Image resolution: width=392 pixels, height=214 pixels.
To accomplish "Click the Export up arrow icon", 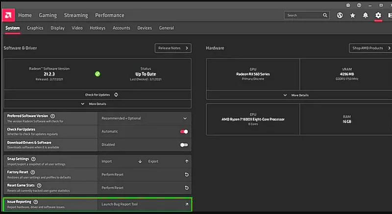I will click(x=187, y=161).
